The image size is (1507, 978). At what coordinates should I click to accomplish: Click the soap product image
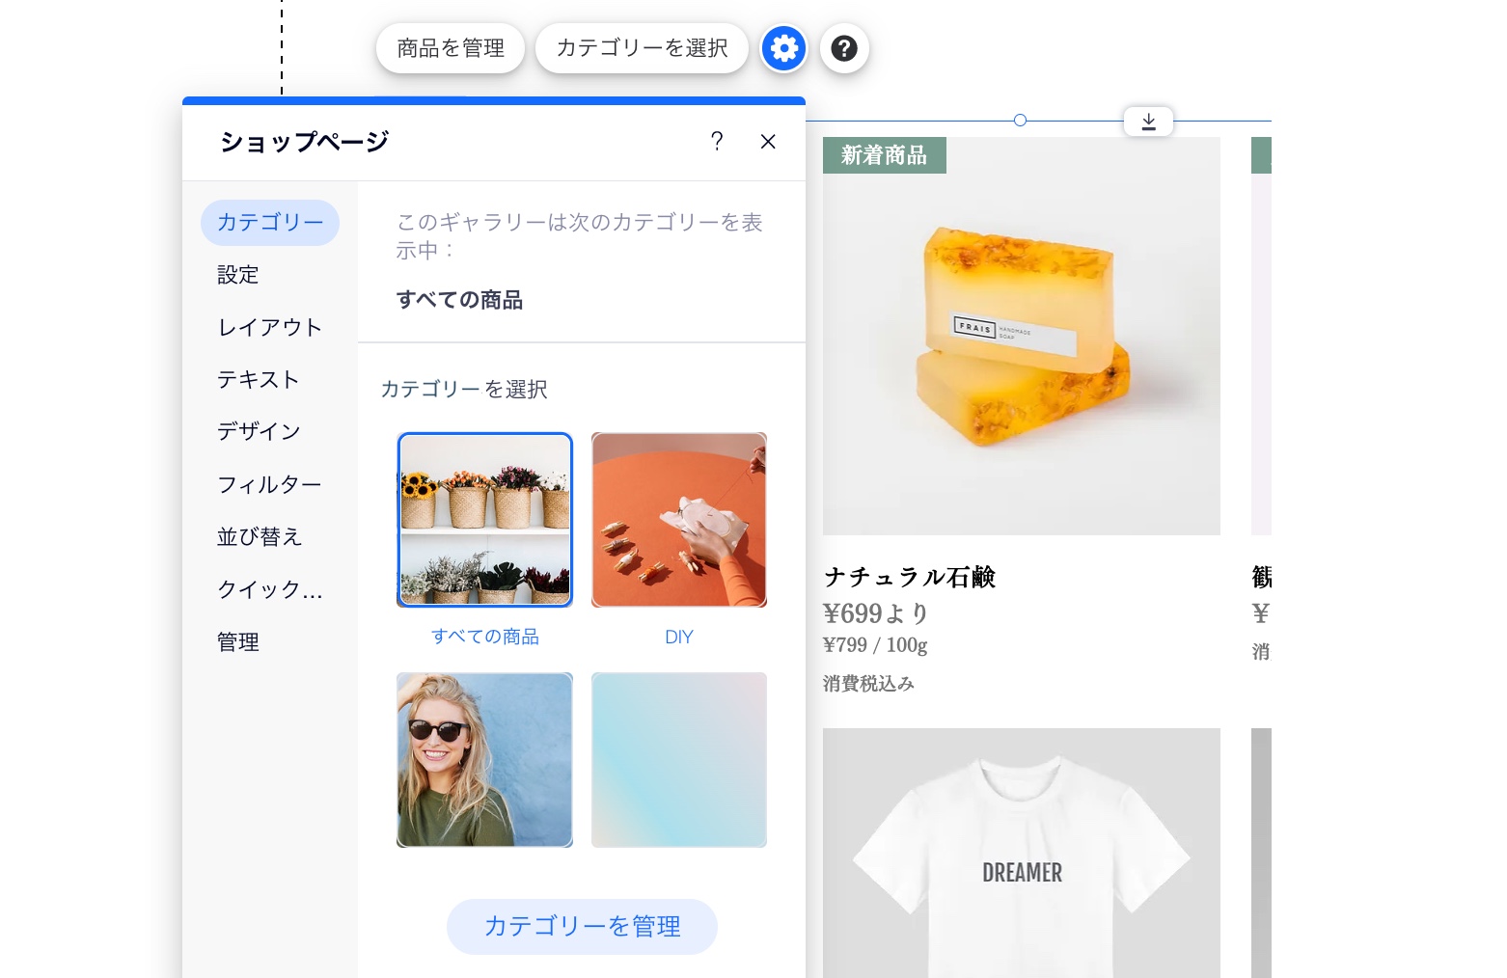1022,337
